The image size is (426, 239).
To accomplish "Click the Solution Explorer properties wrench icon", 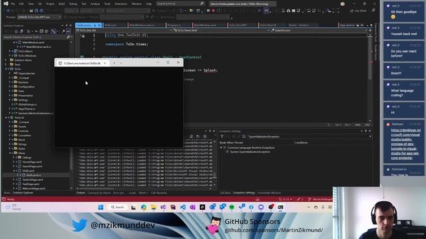I will pos(63,31).
